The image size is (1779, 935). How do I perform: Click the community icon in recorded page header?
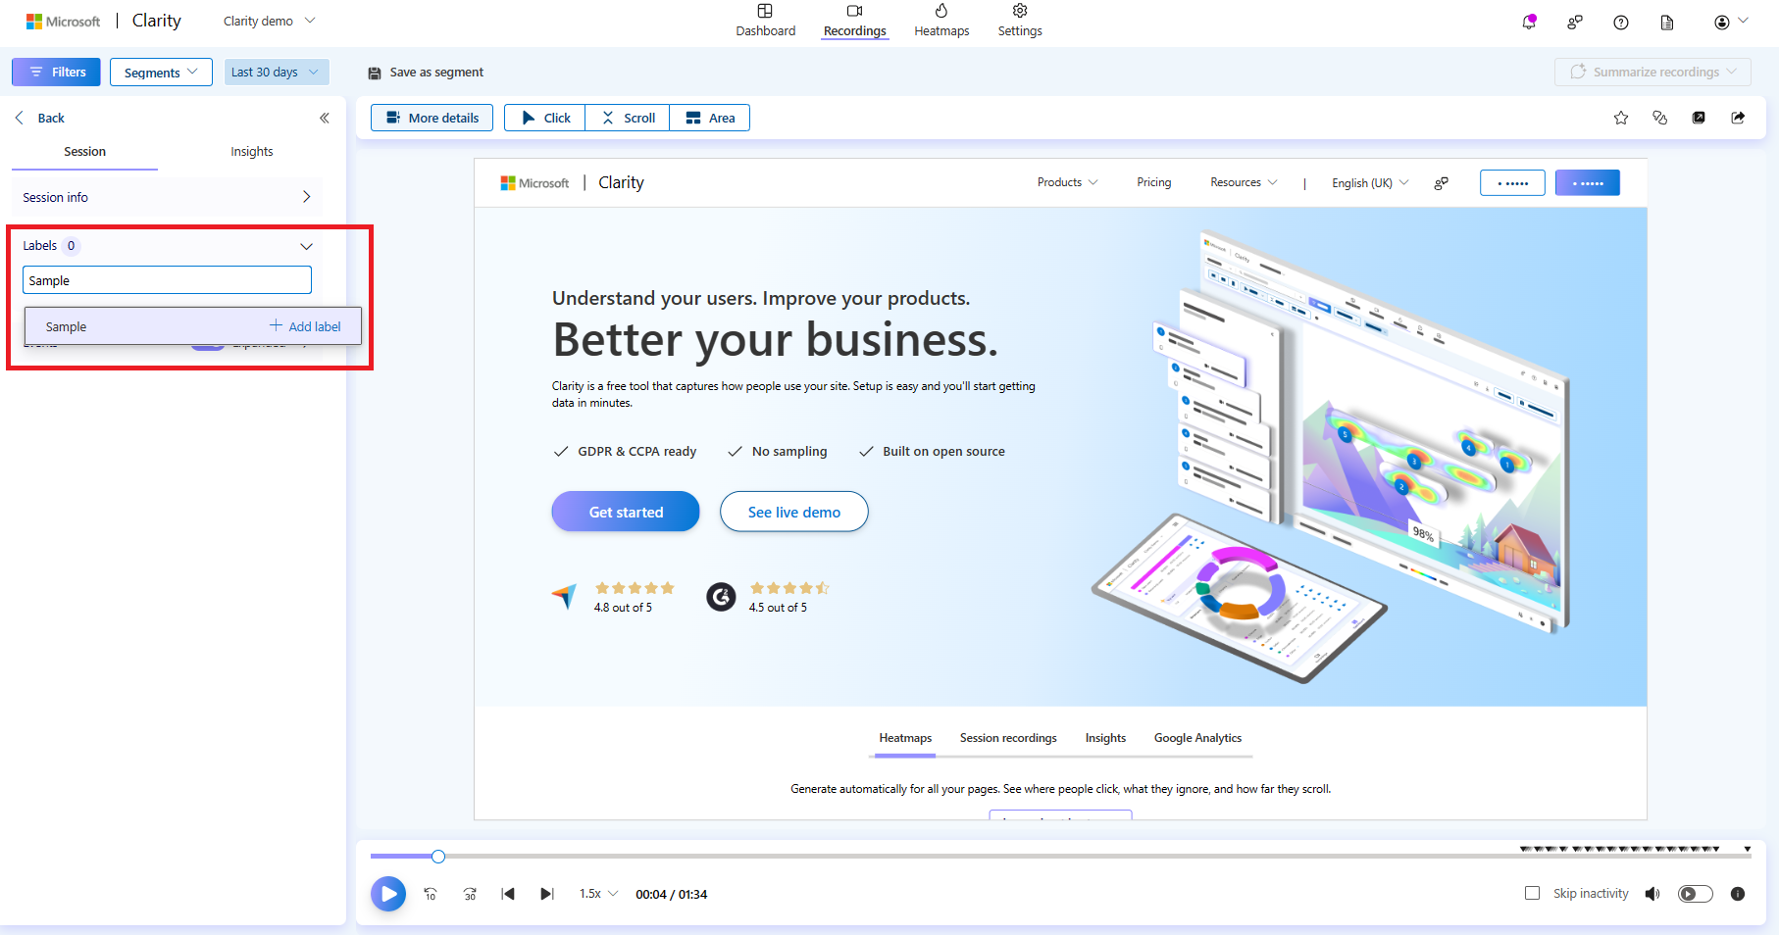coord(1441,183)
